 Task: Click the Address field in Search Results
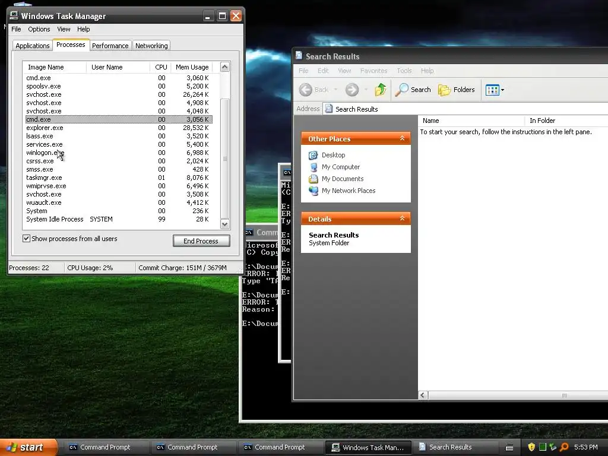(465, 109)
